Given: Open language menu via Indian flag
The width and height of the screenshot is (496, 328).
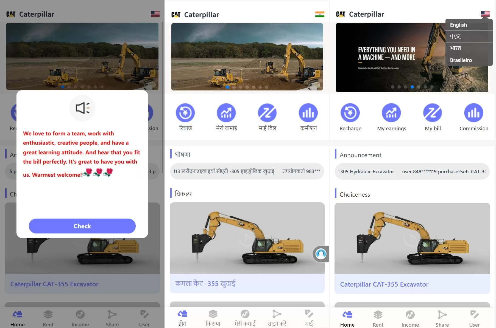Looking at the screenshot, I should 320,14.
